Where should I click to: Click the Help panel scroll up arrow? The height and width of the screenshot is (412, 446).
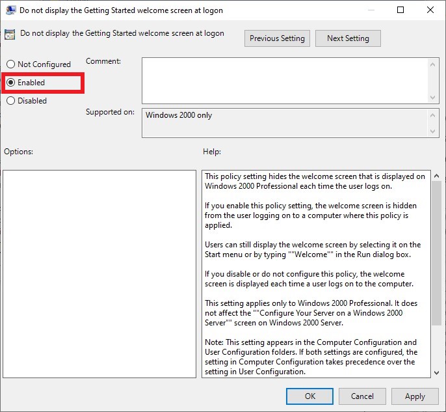pos(437,176)
